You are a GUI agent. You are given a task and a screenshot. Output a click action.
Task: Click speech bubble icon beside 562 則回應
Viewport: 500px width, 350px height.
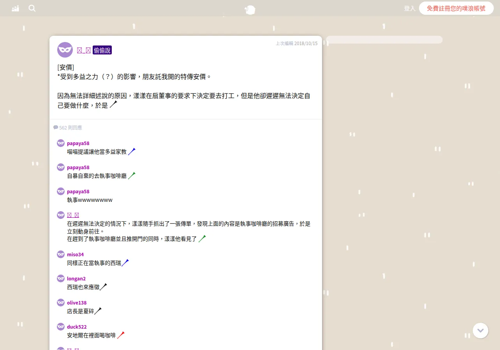[x=56, y=128]
